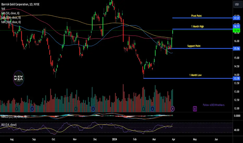Image resolution: width=243 pixels, height=143 pixels.
Task: Select the 16.71 price tag
Action: coord(237,27)
